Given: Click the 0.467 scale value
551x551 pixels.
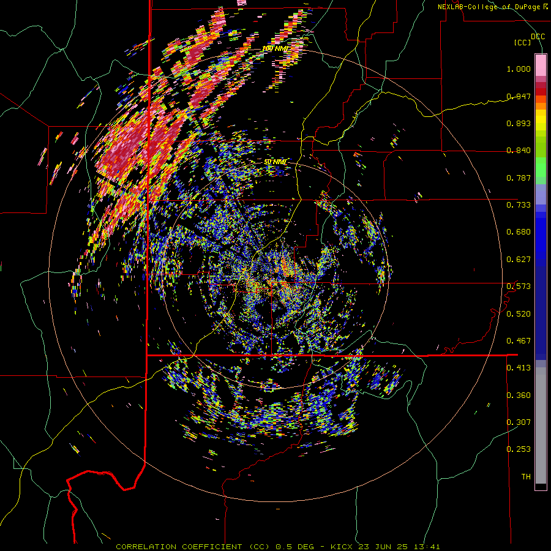Looking at the screenshot, I should click(519, 341).
